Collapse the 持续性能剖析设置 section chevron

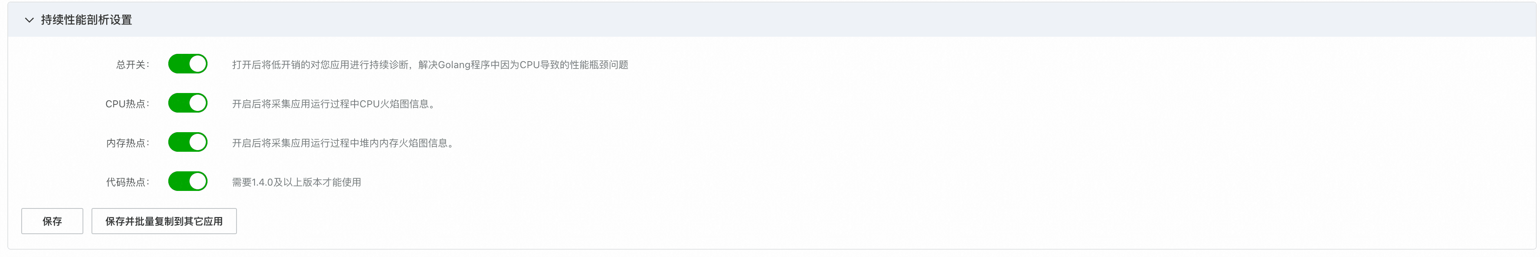(x=29, y=20)
